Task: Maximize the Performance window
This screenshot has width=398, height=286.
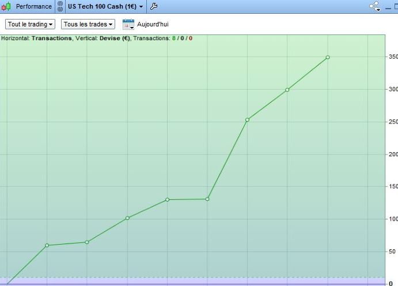Action: 396,7
